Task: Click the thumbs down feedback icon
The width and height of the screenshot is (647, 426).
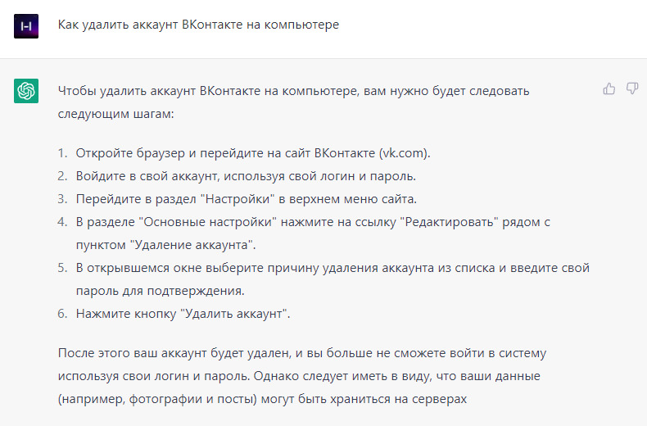Action: 632,88
